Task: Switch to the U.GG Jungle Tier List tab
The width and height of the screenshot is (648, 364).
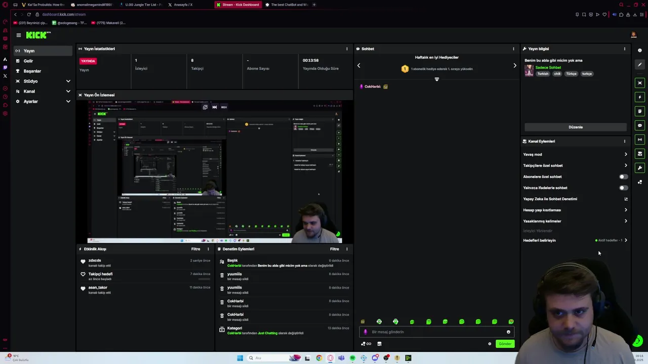Action: coord(141,5)
